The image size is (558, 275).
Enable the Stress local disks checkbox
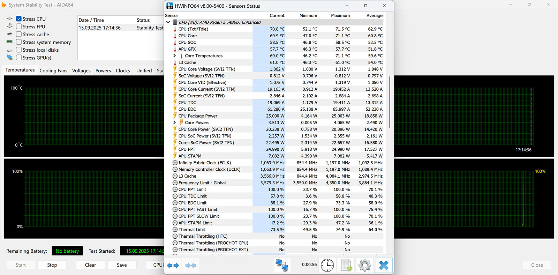pos(19,50)
